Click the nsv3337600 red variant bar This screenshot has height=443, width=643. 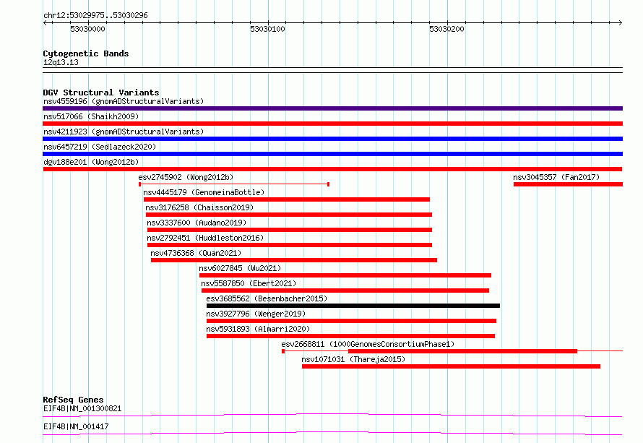pos(290,230)
